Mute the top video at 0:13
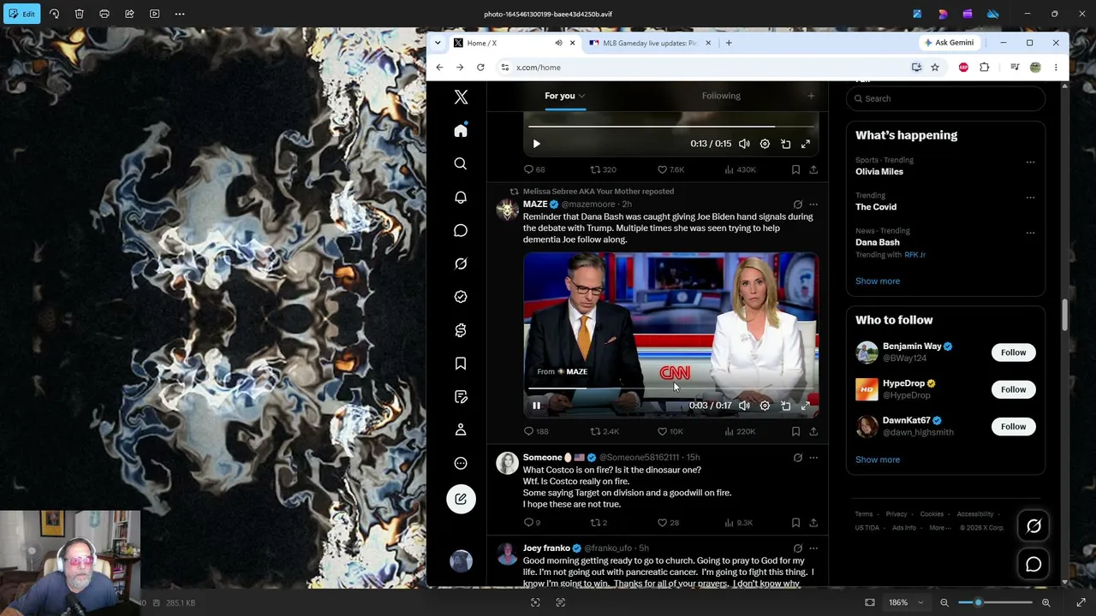1096x616 pixels. (x=744, y=144)
